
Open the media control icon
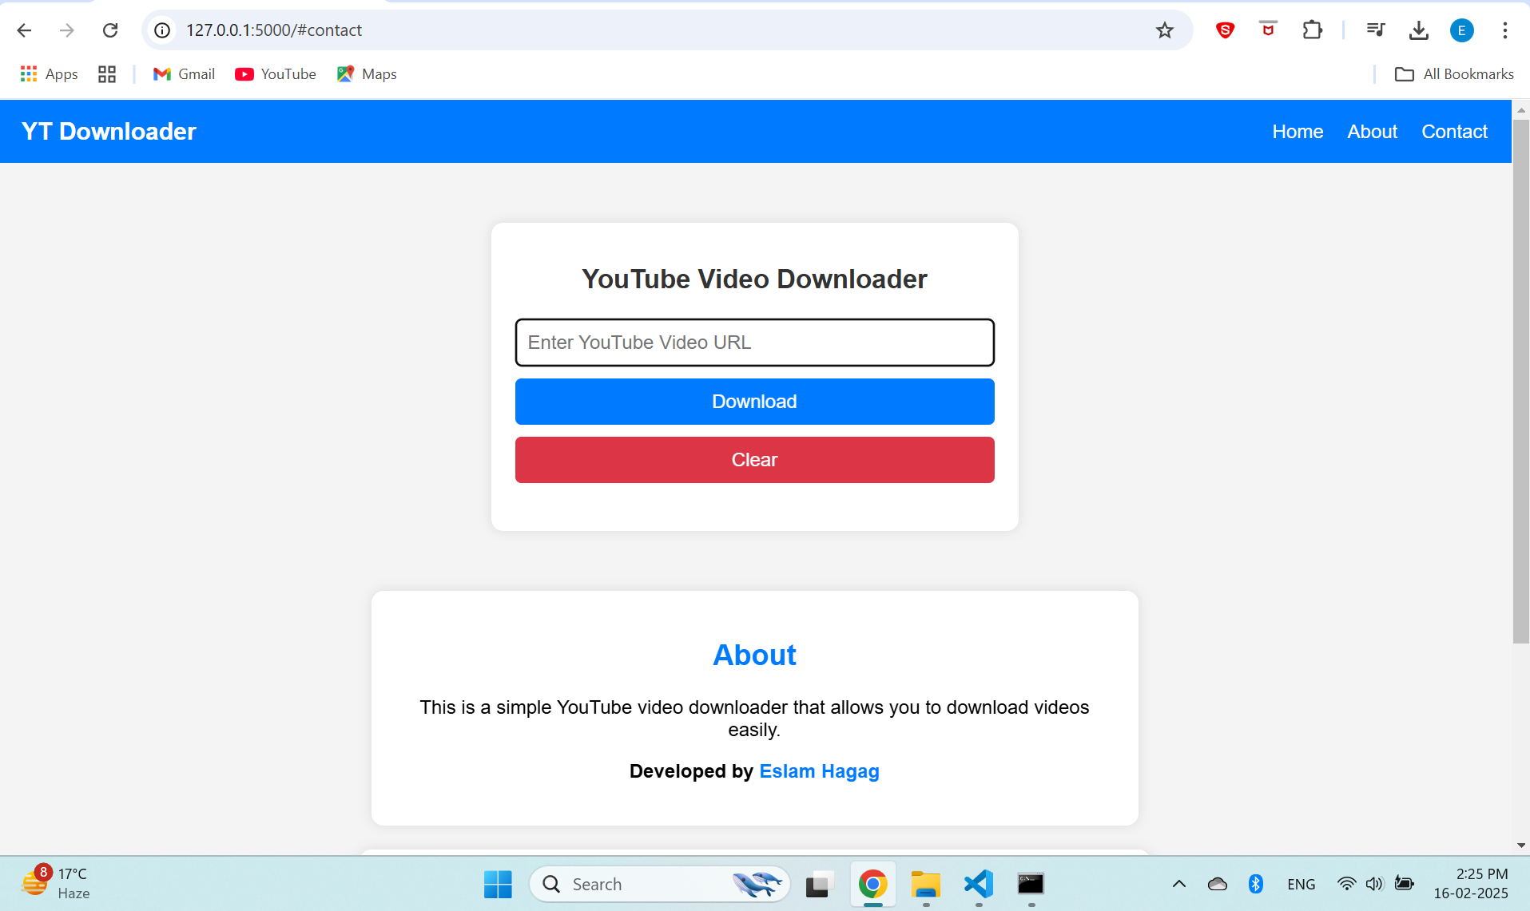[1375, 30]
